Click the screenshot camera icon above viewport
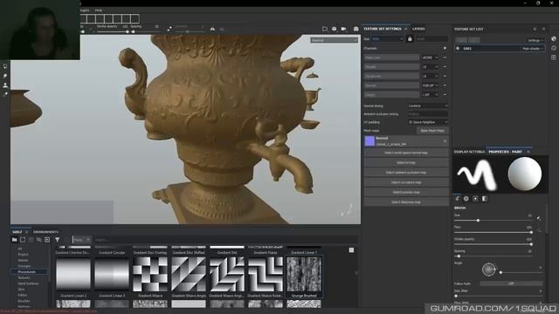This screenshot has width=559, height=314. pos(355,29)
